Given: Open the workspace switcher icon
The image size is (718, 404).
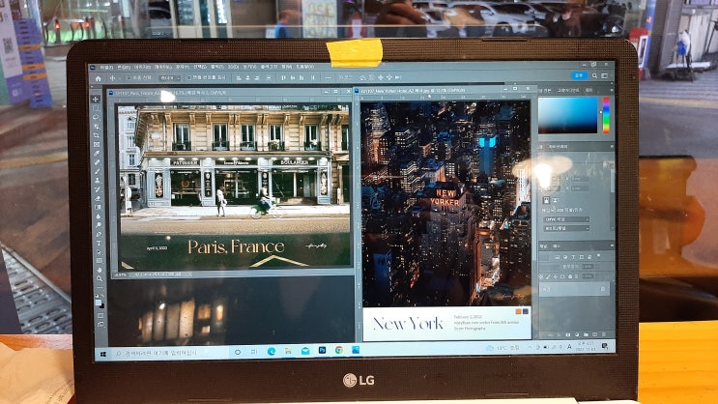Looking at the screenshot, I should (x=604, y=76).
